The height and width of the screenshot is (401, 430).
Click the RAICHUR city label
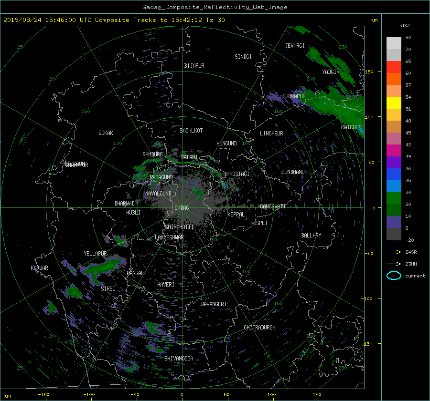pos(351,127)
